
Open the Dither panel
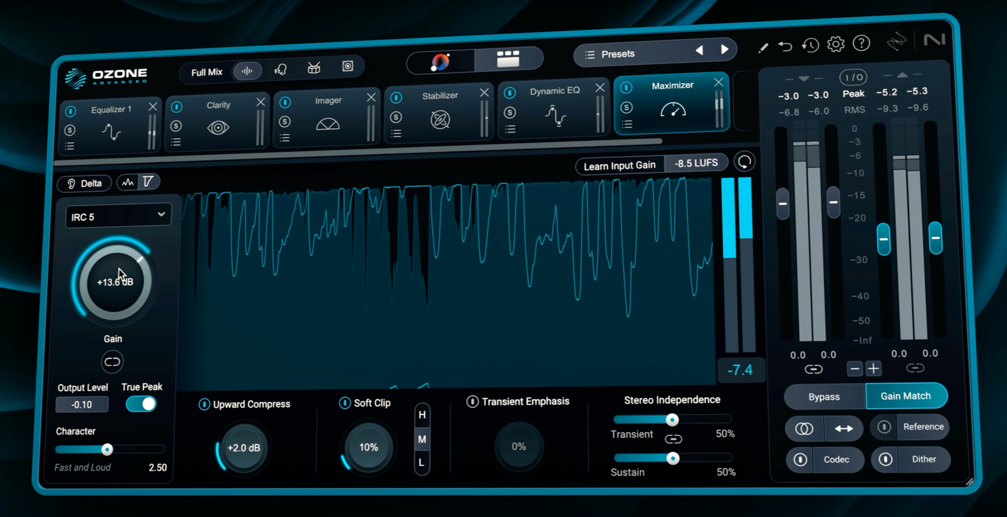point(924,459)
